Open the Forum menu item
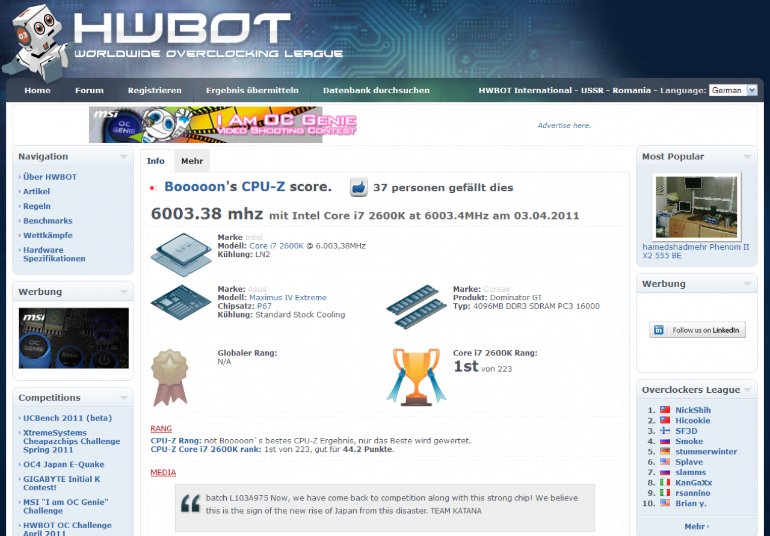The image size is (770, 536). tap(89, 90)
